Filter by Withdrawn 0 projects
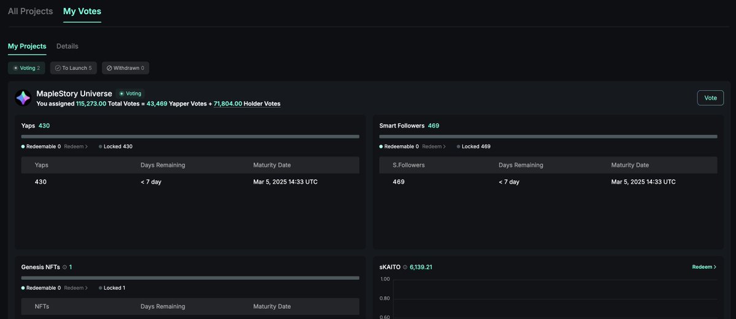The image size is (736, 319). click(125, 68)
